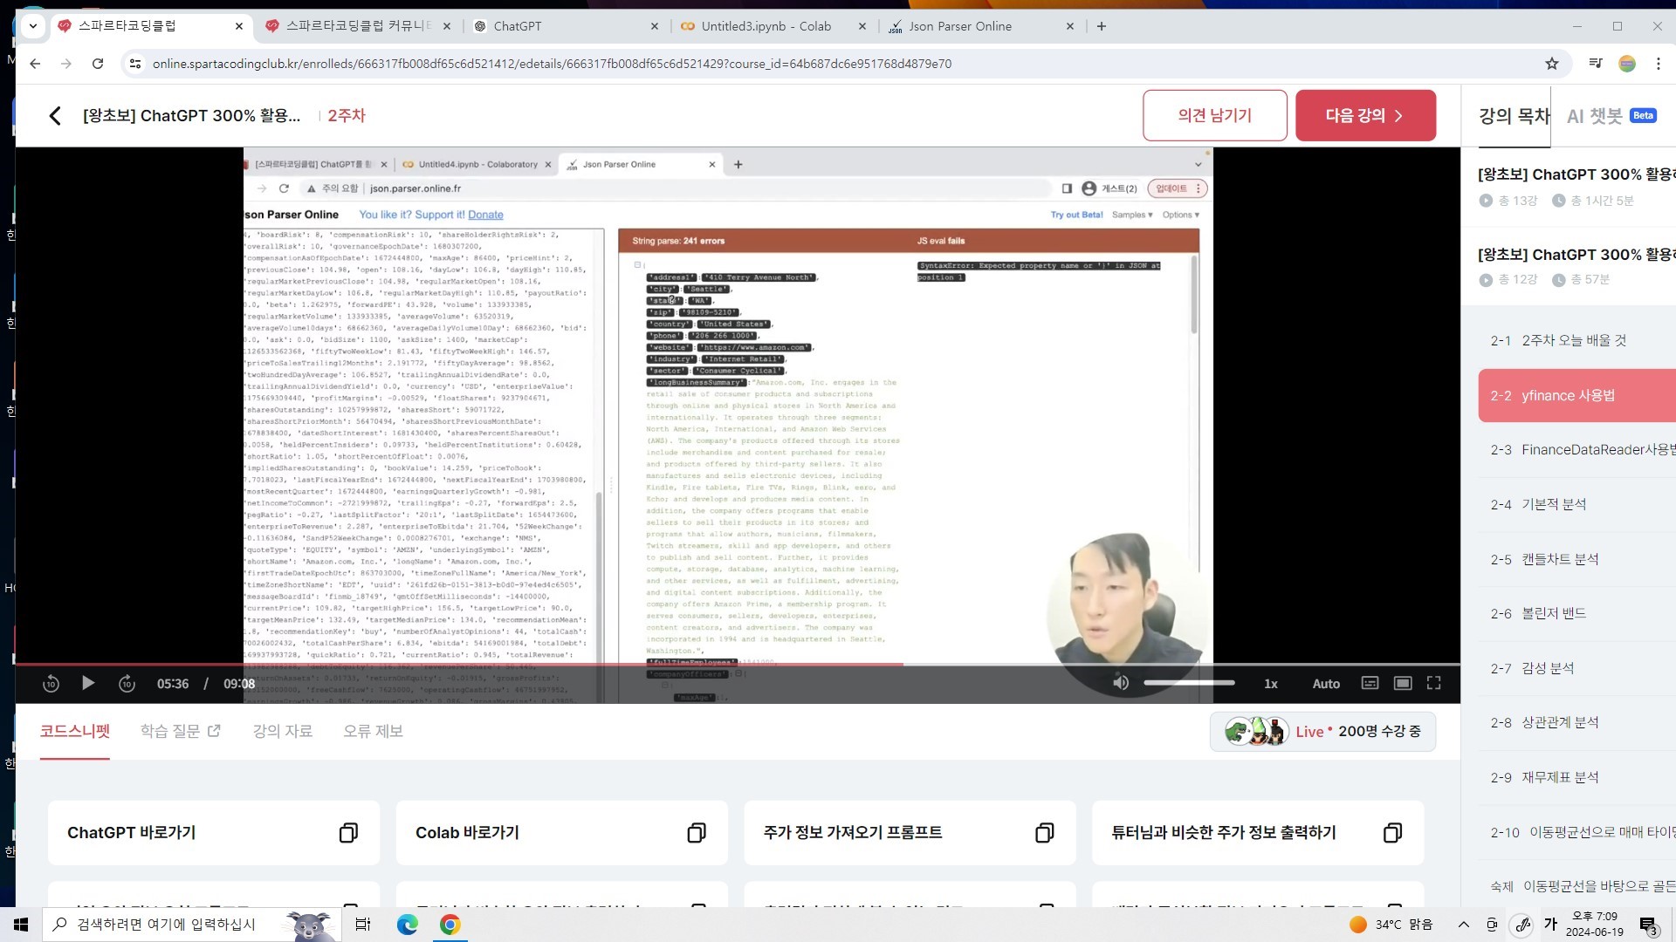Go back using the course back arrow
Viewport: 1676px width, 942px height.
coord(55,115)
